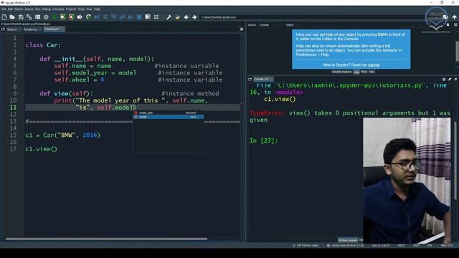Open the Spyder tutorial link
459x258 pixels.
[x=374, y=65]
